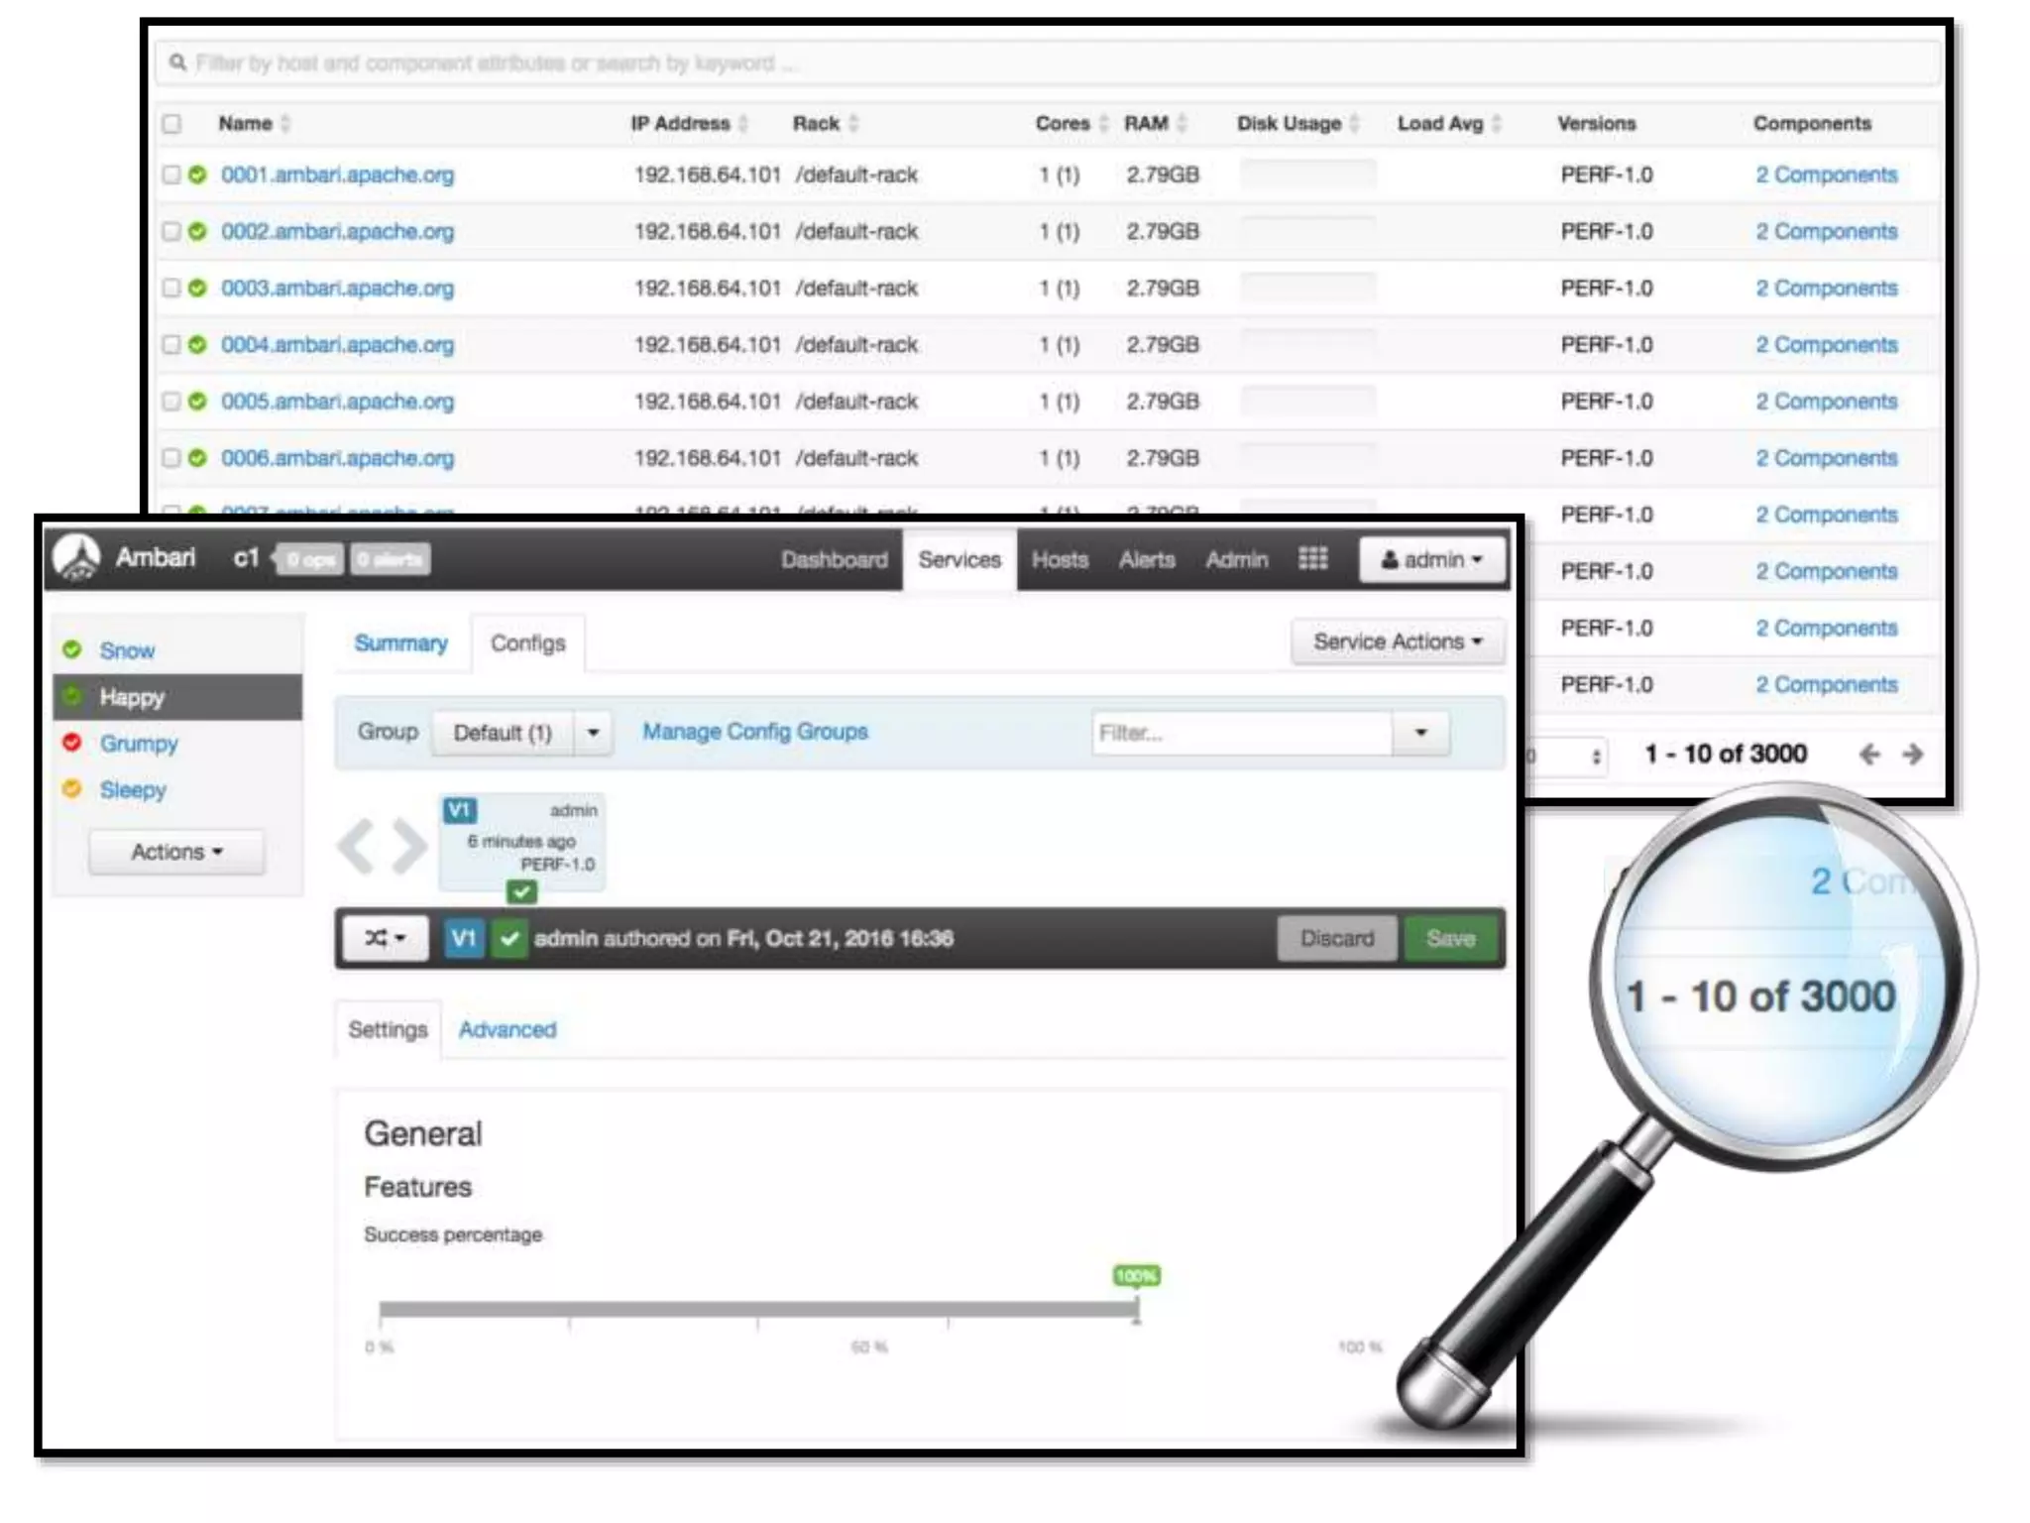
Task: Click the green Save button
Action: point(1450,938)
